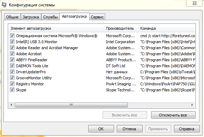
Task: Confirm with the OK button
Action: (x=101, y=129)
